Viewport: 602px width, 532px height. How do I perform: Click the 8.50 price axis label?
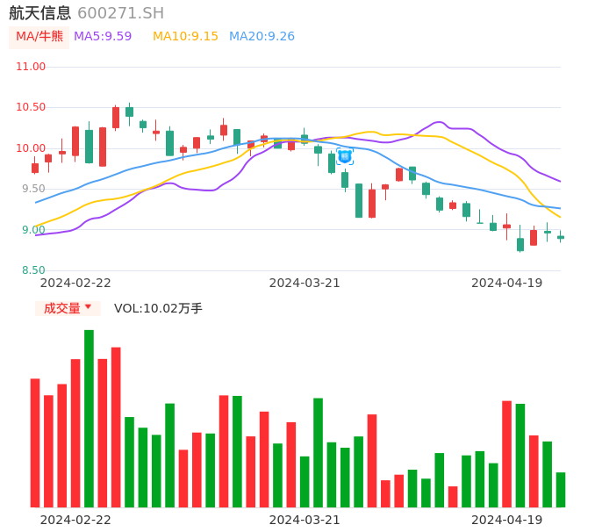[33, 270]
